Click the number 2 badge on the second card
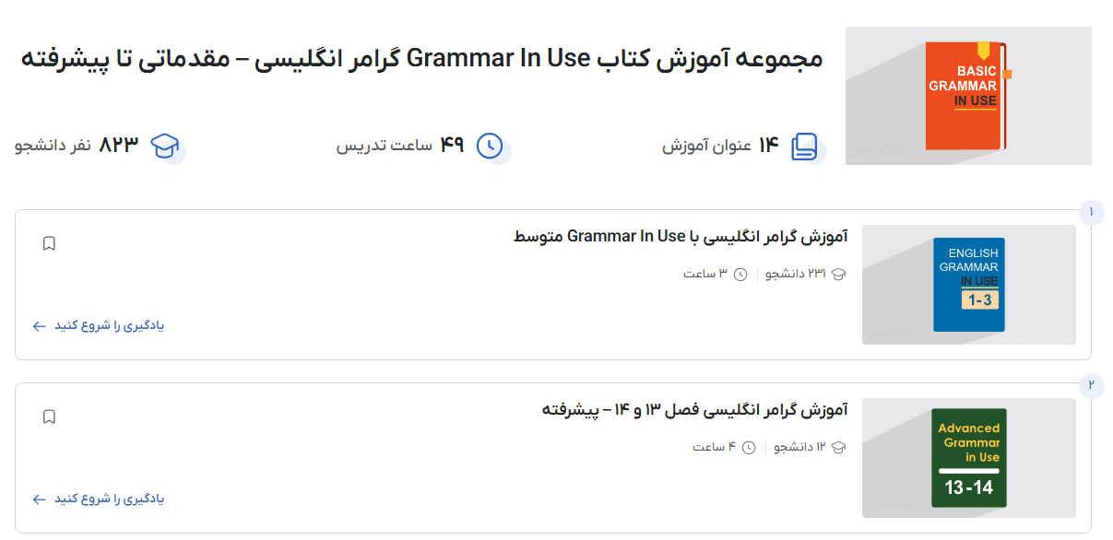 pyautogui.click(x=1092, y=385)
